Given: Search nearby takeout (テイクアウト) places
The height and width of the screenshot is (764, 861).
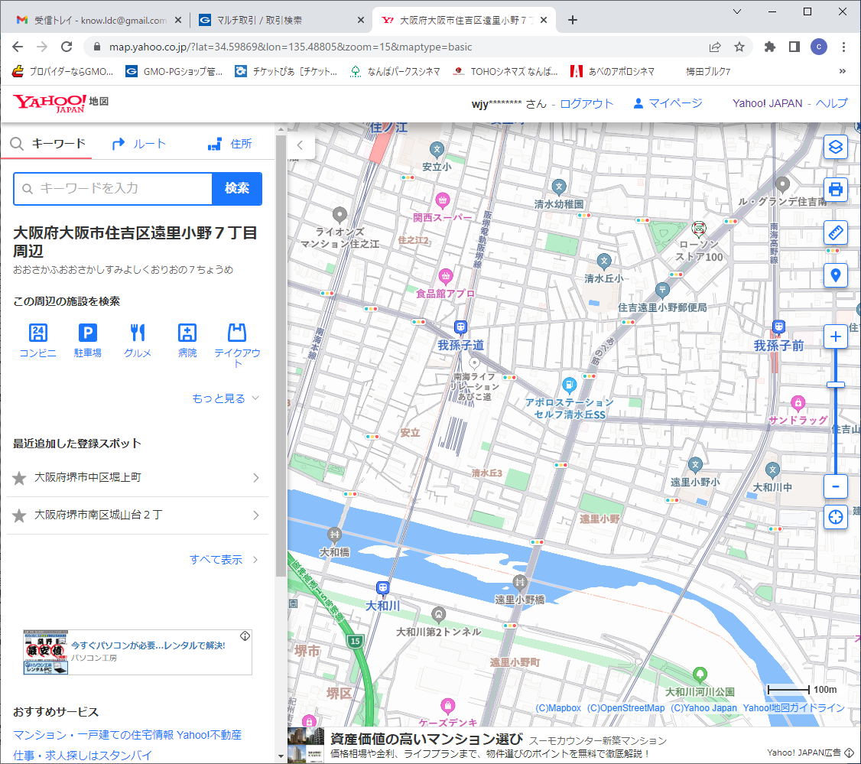Looking at the screenshot, I should click(x=237, y=345).
